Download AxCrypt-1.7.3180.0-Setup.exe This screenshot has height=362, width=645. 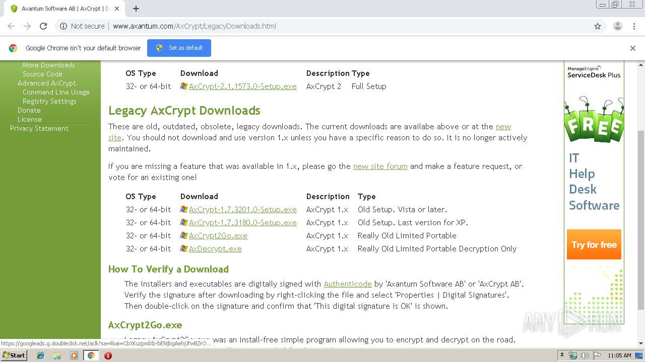(242, 223)
